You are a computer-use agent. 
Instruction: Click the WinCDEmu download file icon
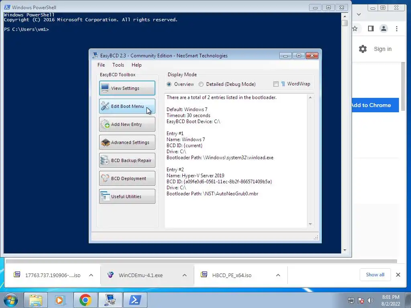click(110, 275)
